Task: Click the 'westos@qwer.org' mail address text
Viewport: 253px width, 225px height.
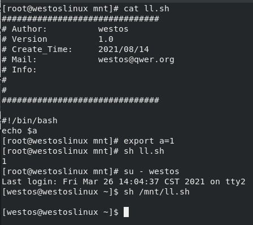Action: (136, 59)
